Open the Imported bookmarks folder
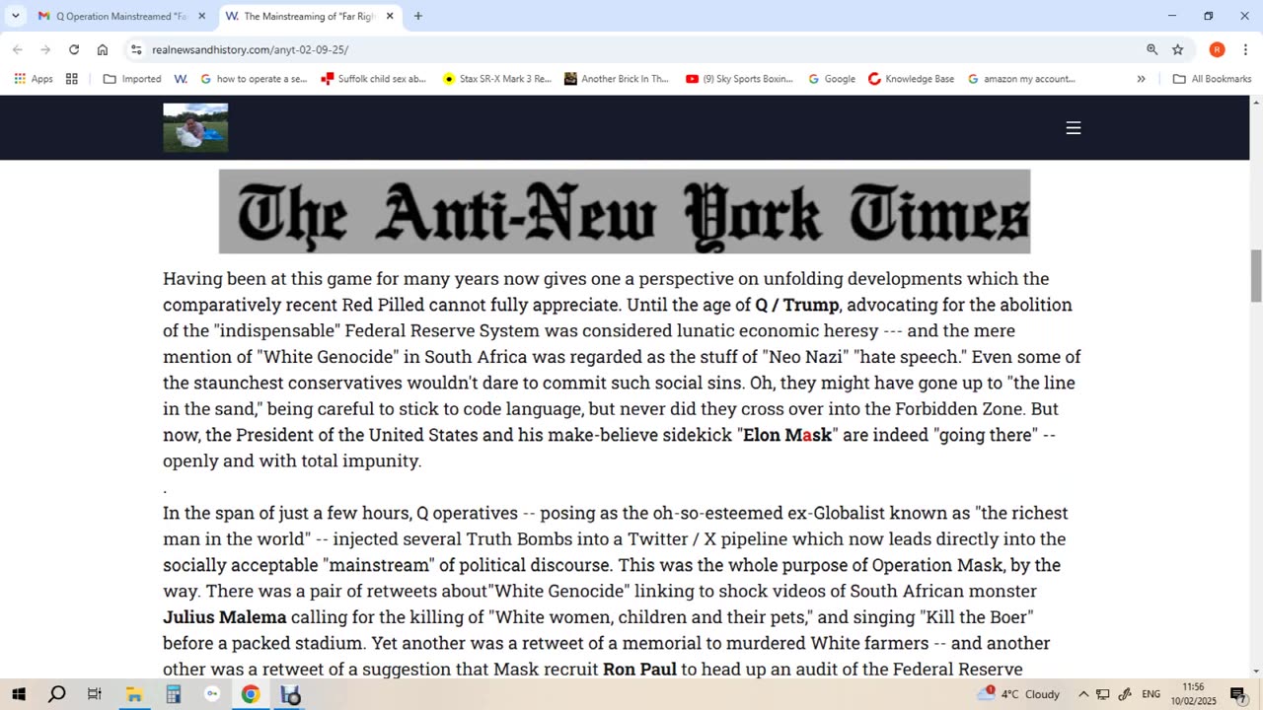 (132, 79)
